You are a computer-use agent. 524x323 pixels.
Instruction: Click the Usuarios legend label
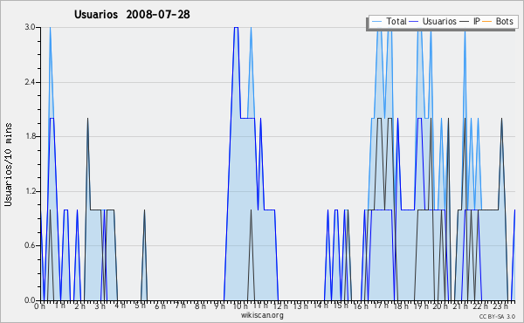tap(439, 21)
